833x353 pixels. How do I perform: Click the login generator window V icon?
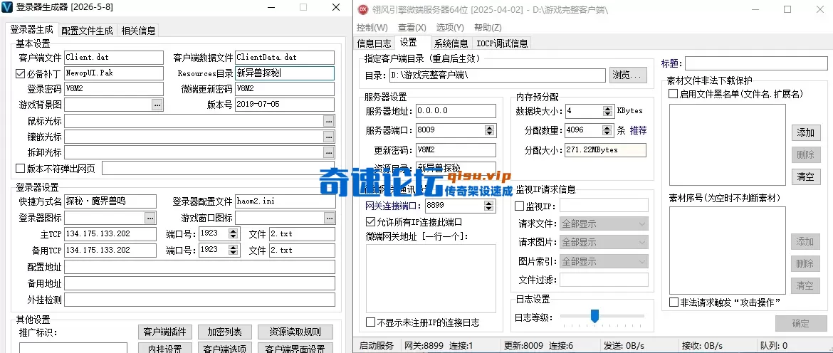point(7,7)
